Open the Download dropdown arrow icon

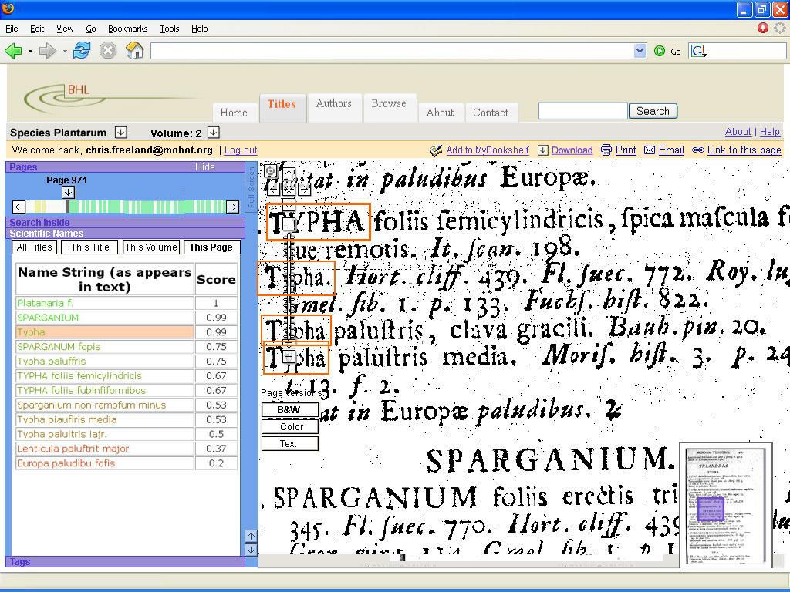(542, 150)
